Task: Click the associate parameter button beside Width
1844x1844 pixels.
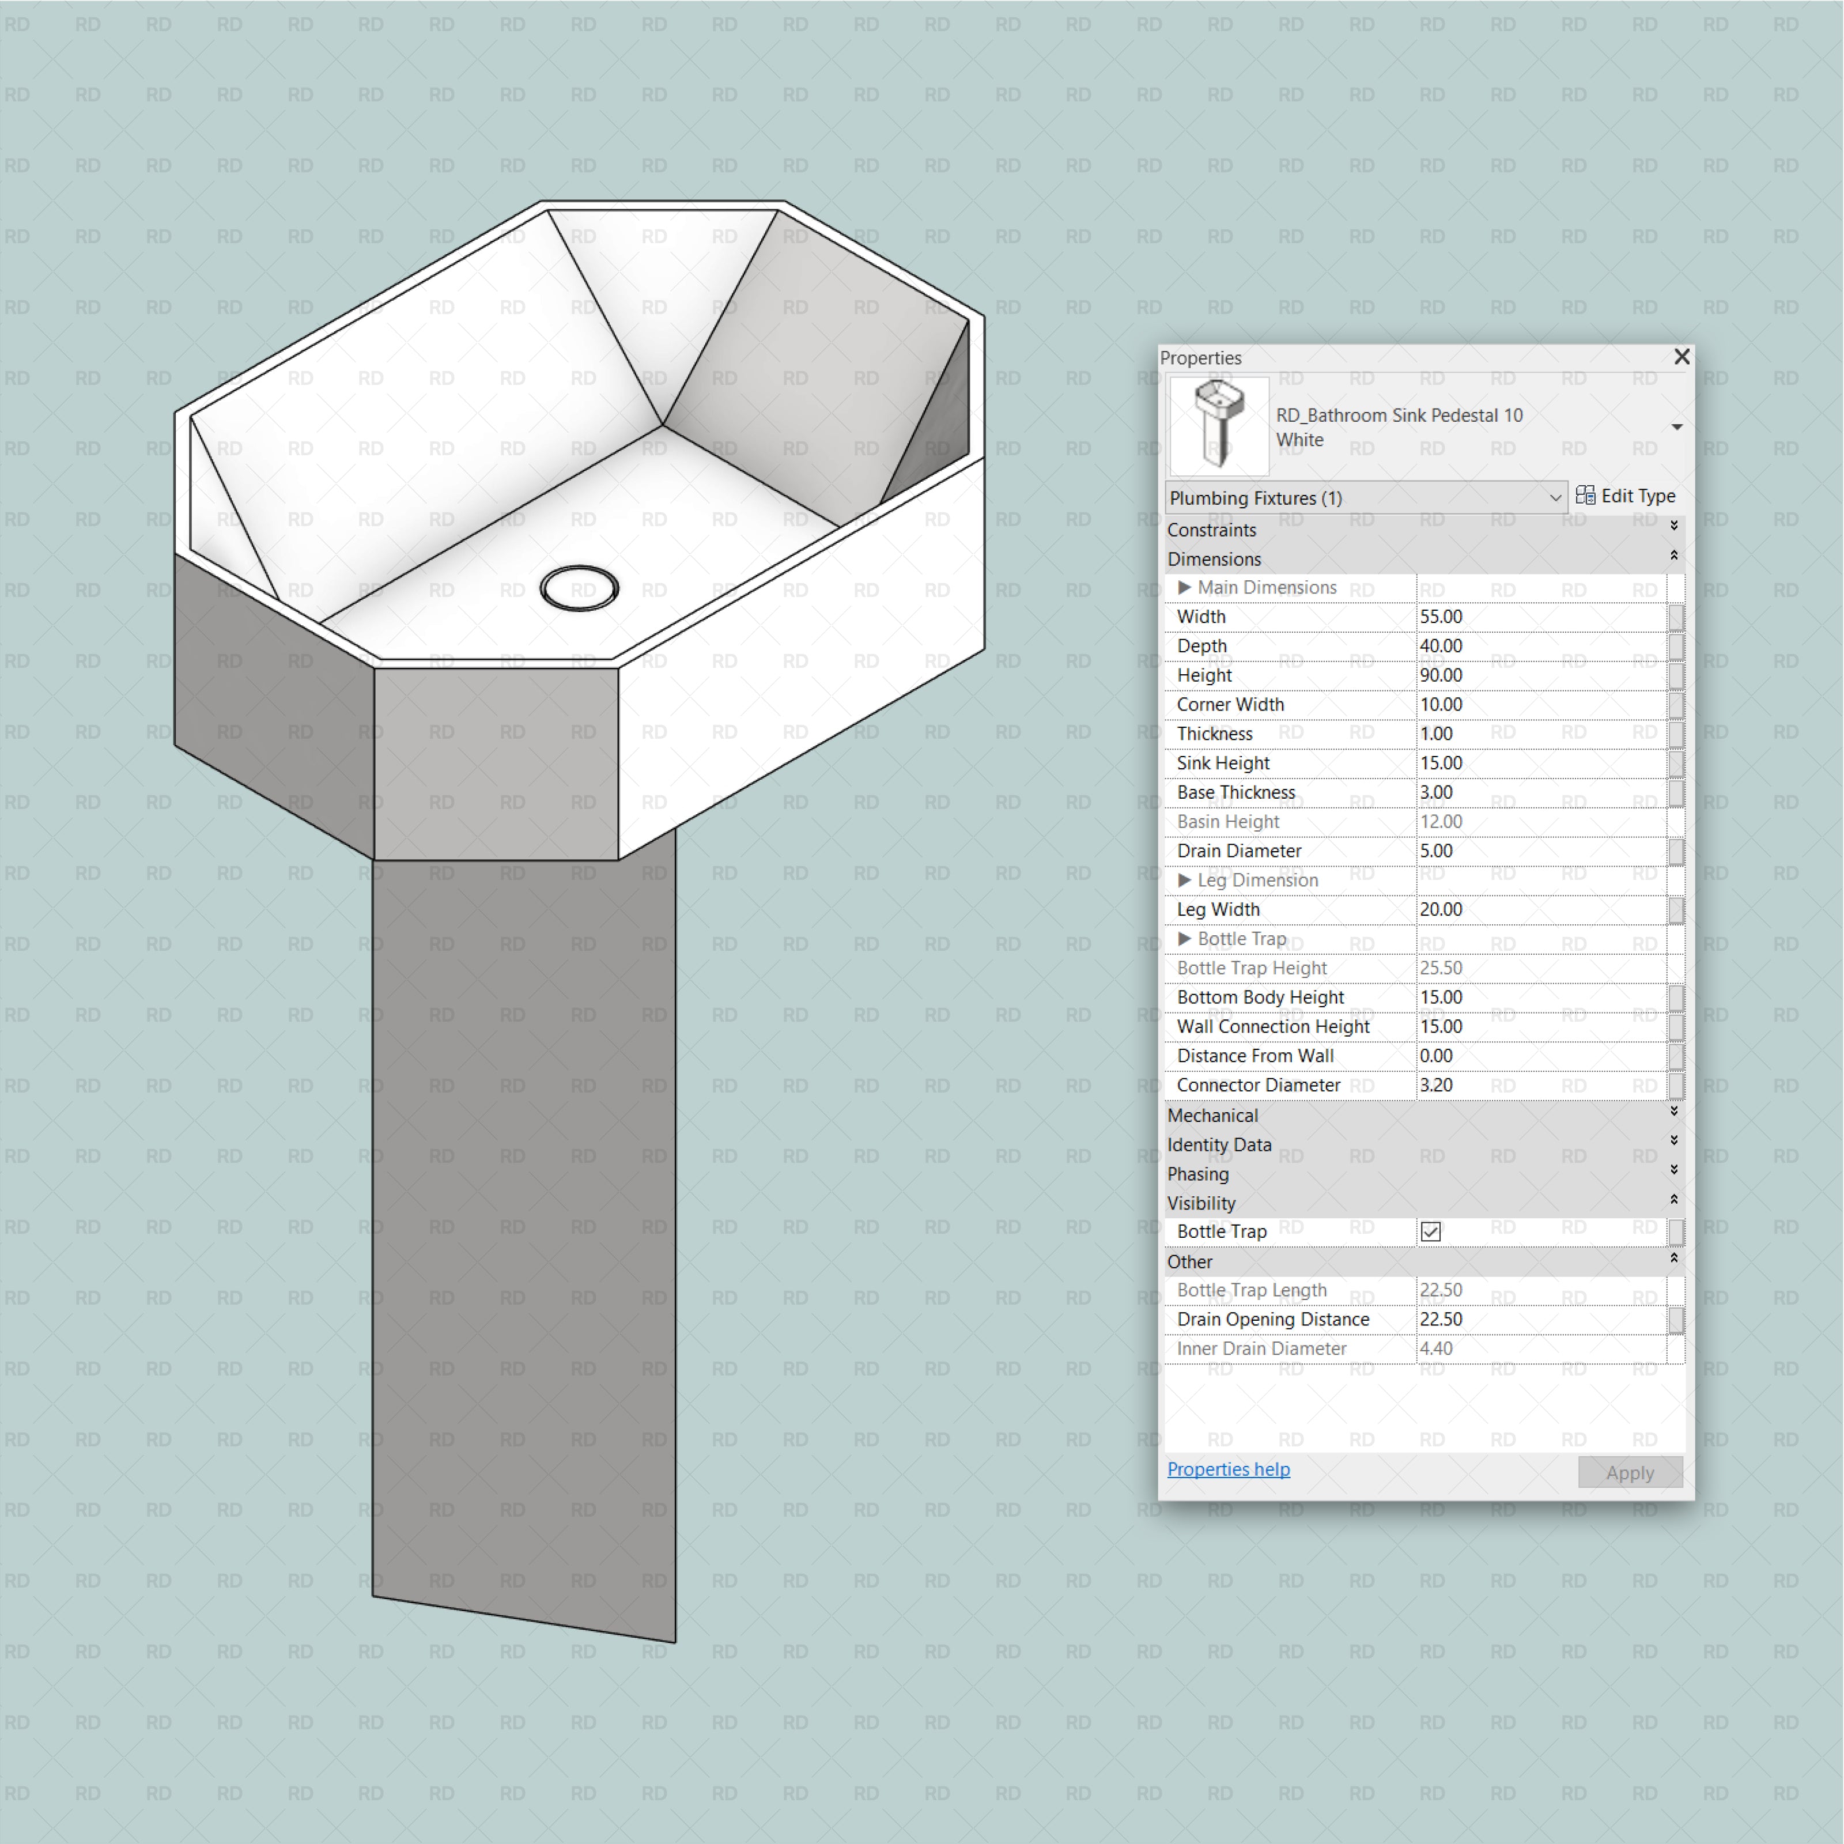Action: coord(1677,617)
